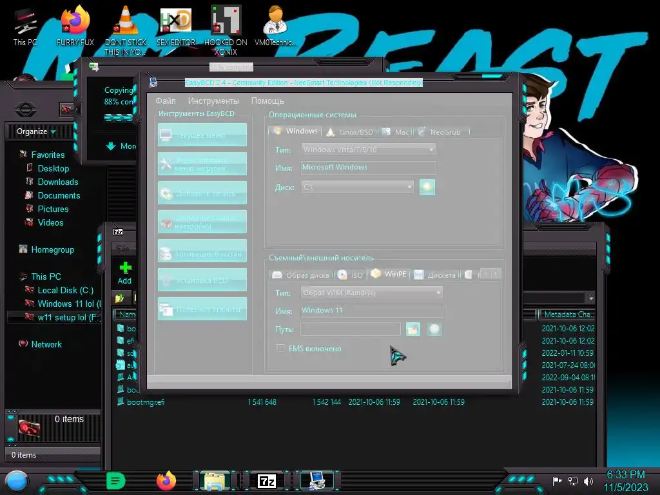Select the Добавить запись tool in EasyBCD
This screenshot has width=660, height=495.
pyautogui.click(x=202, y=193)
